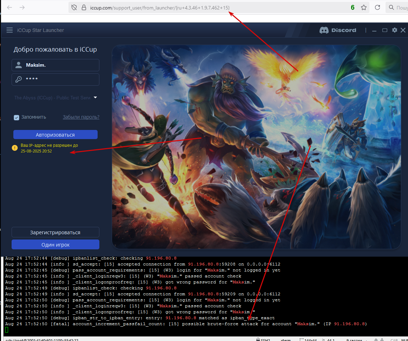Click the key icon in password field
This screenshot has width=408, height=341.
tap(19, 79)
